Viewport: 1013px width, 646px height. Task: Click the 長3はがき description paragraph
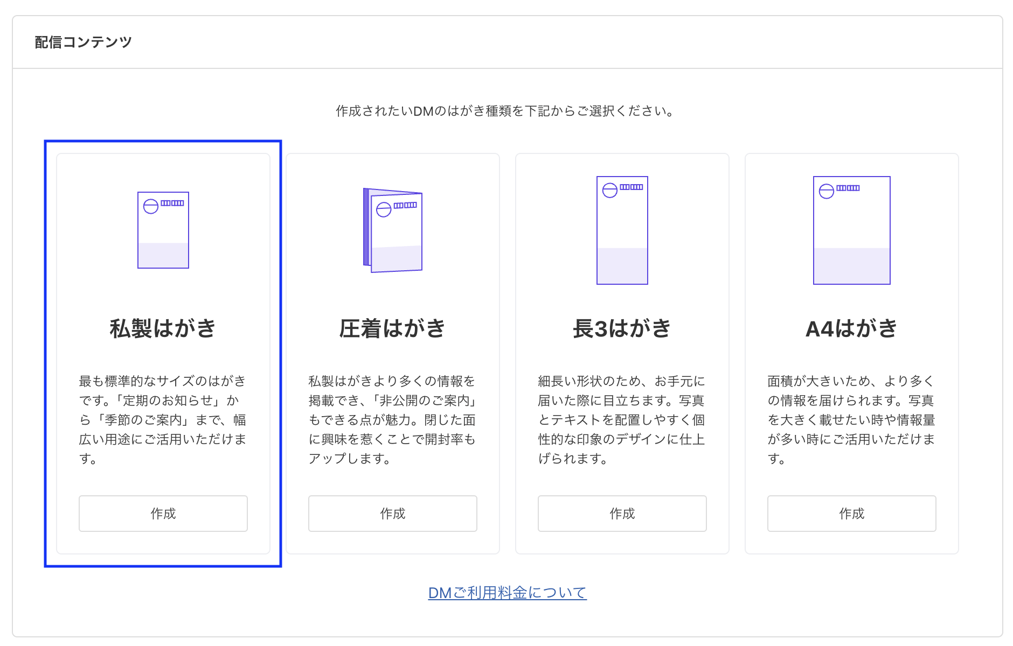click(x=622, y=419)
